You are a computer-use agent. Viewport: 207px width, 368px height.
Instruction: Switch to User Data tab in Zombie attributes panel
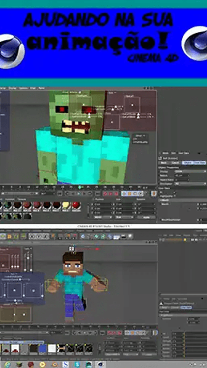tap(200, 163)
